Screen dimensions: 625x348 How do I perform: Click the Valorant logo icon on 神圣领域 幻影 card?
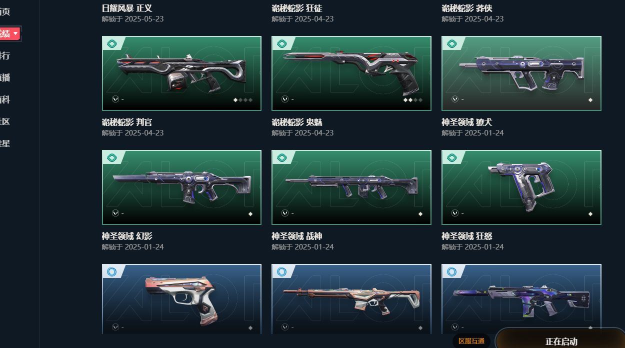(115, 213)
